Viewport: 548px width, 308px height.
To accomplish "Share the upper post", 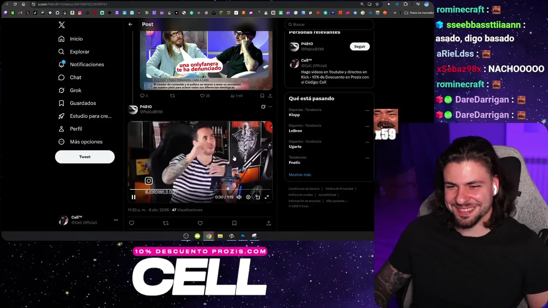I will coord(270,96).
